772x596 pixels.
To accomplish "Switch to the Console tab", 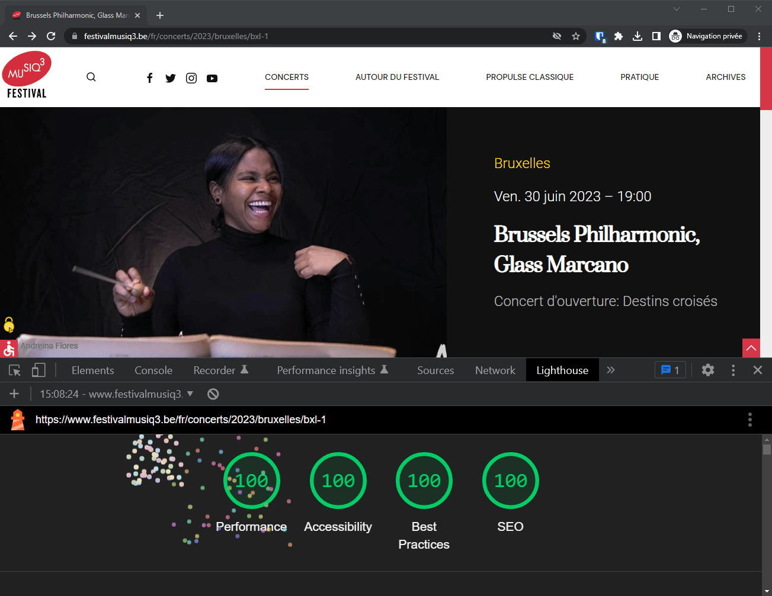I will click(x=153, y=371).
